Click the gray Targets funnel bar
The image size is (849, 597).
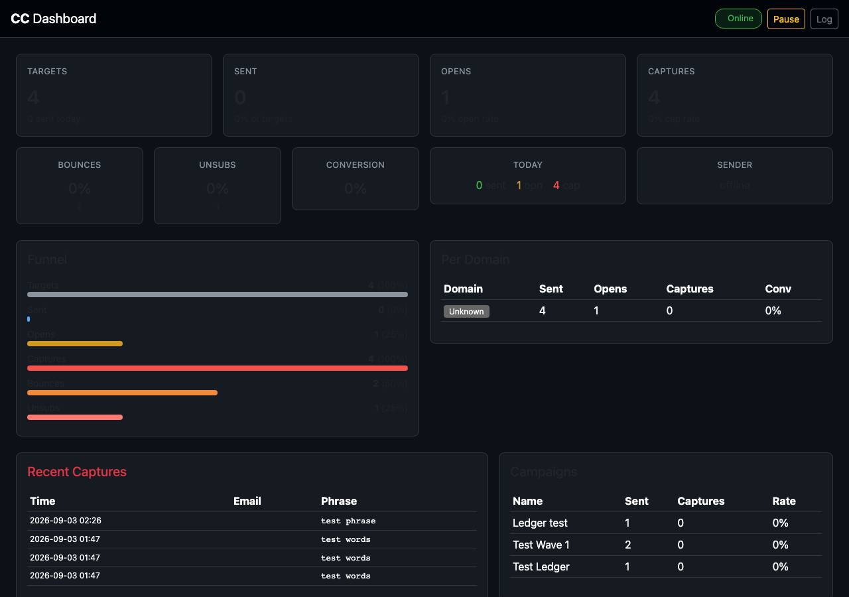tap(218, 295)
